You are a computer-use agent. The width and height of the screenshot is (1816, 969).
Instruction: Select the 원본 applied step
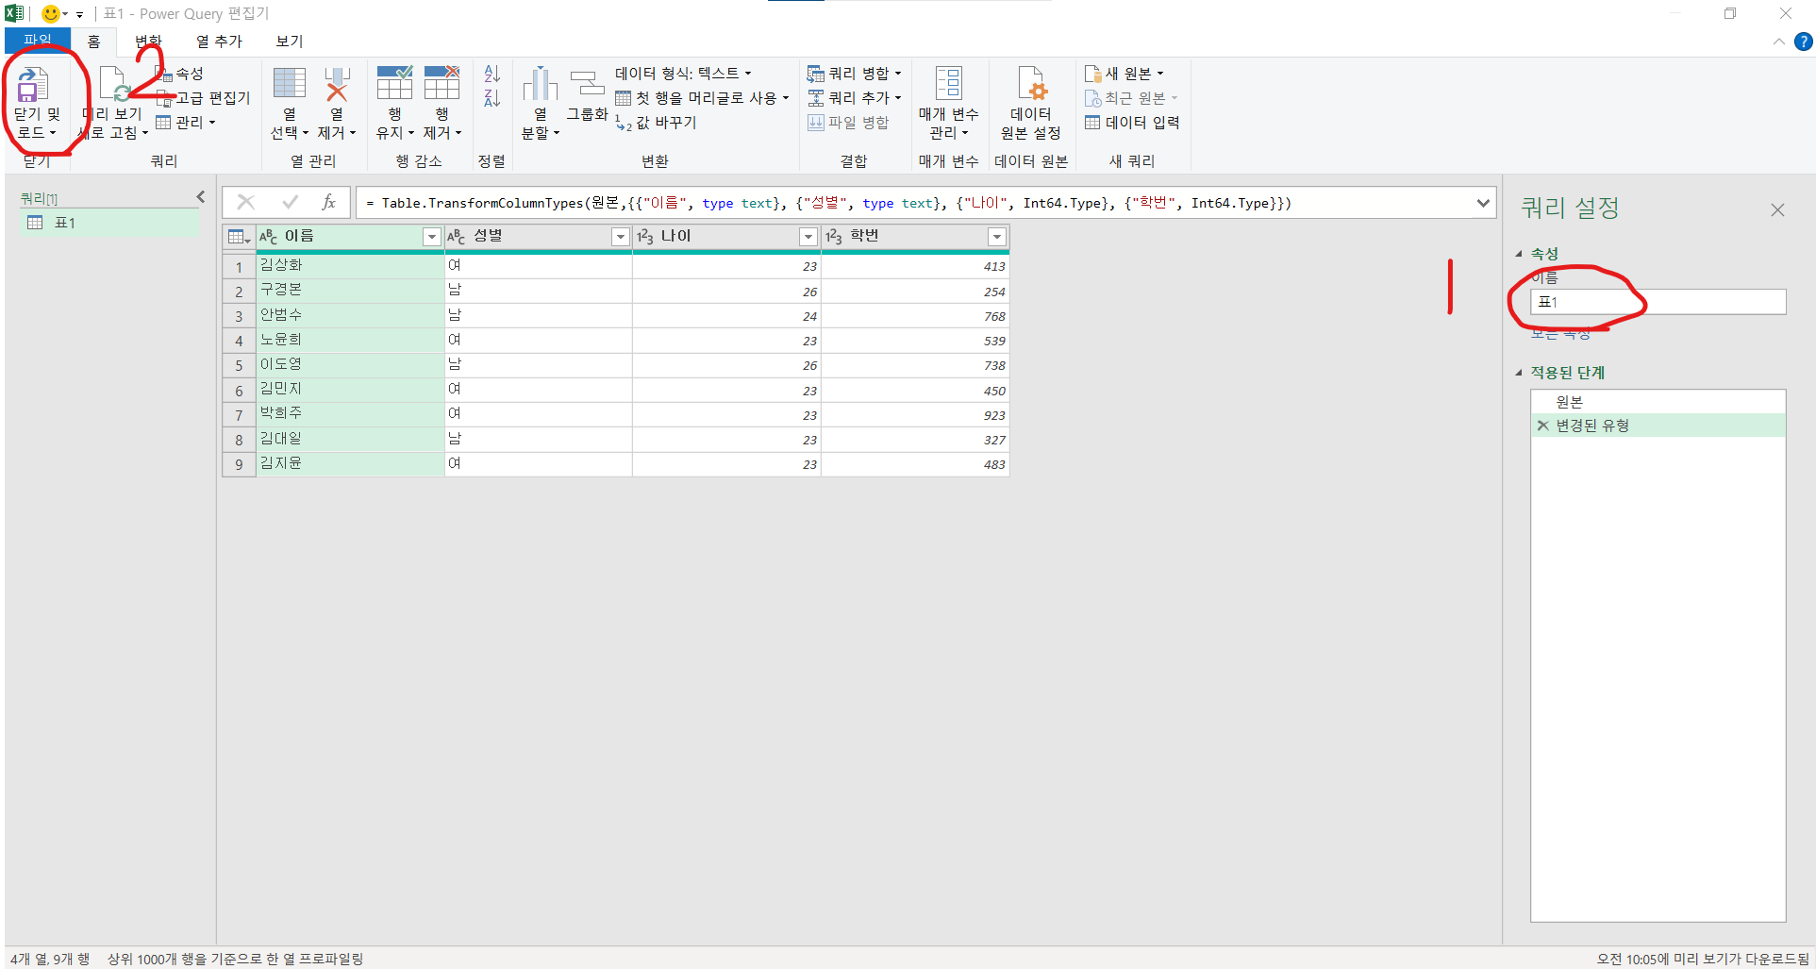pyautogui.click(x=1658, y=402)
